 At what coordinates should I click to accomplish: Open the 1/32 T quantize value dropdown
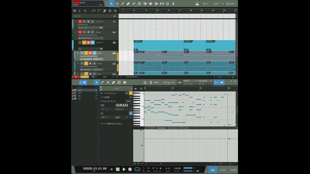click(x=190, y=81)
